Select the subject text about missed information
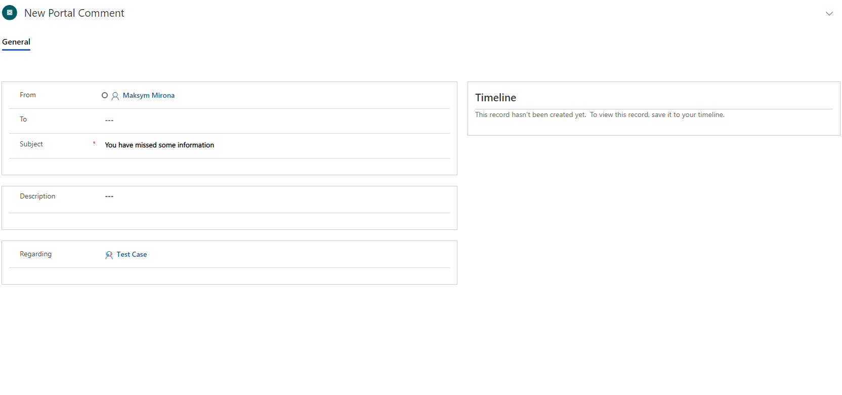 [159, 145]
